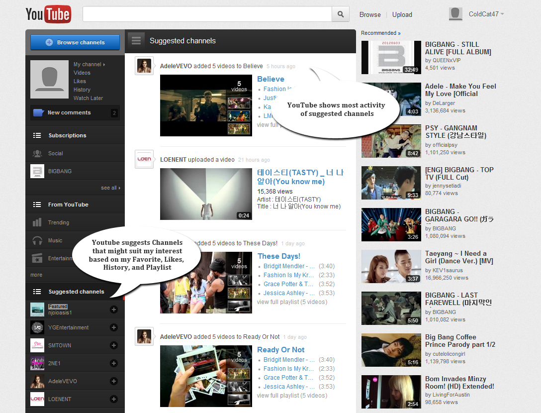The image size is (541, 413).
Task: Click the Trending bar-chart icon
Action: [37, 222]
